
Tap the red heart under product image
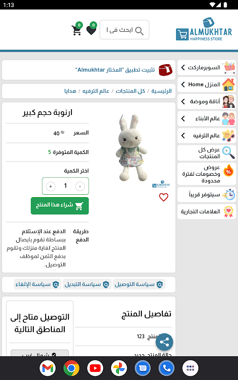164,197
